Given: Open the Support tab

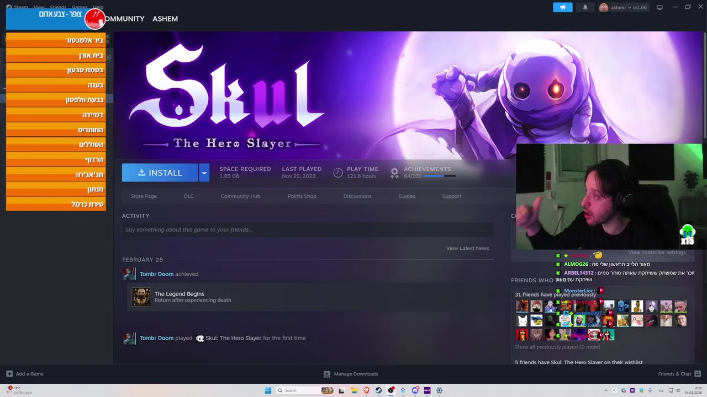Looking at the screenshot, I should pos(452,196).
